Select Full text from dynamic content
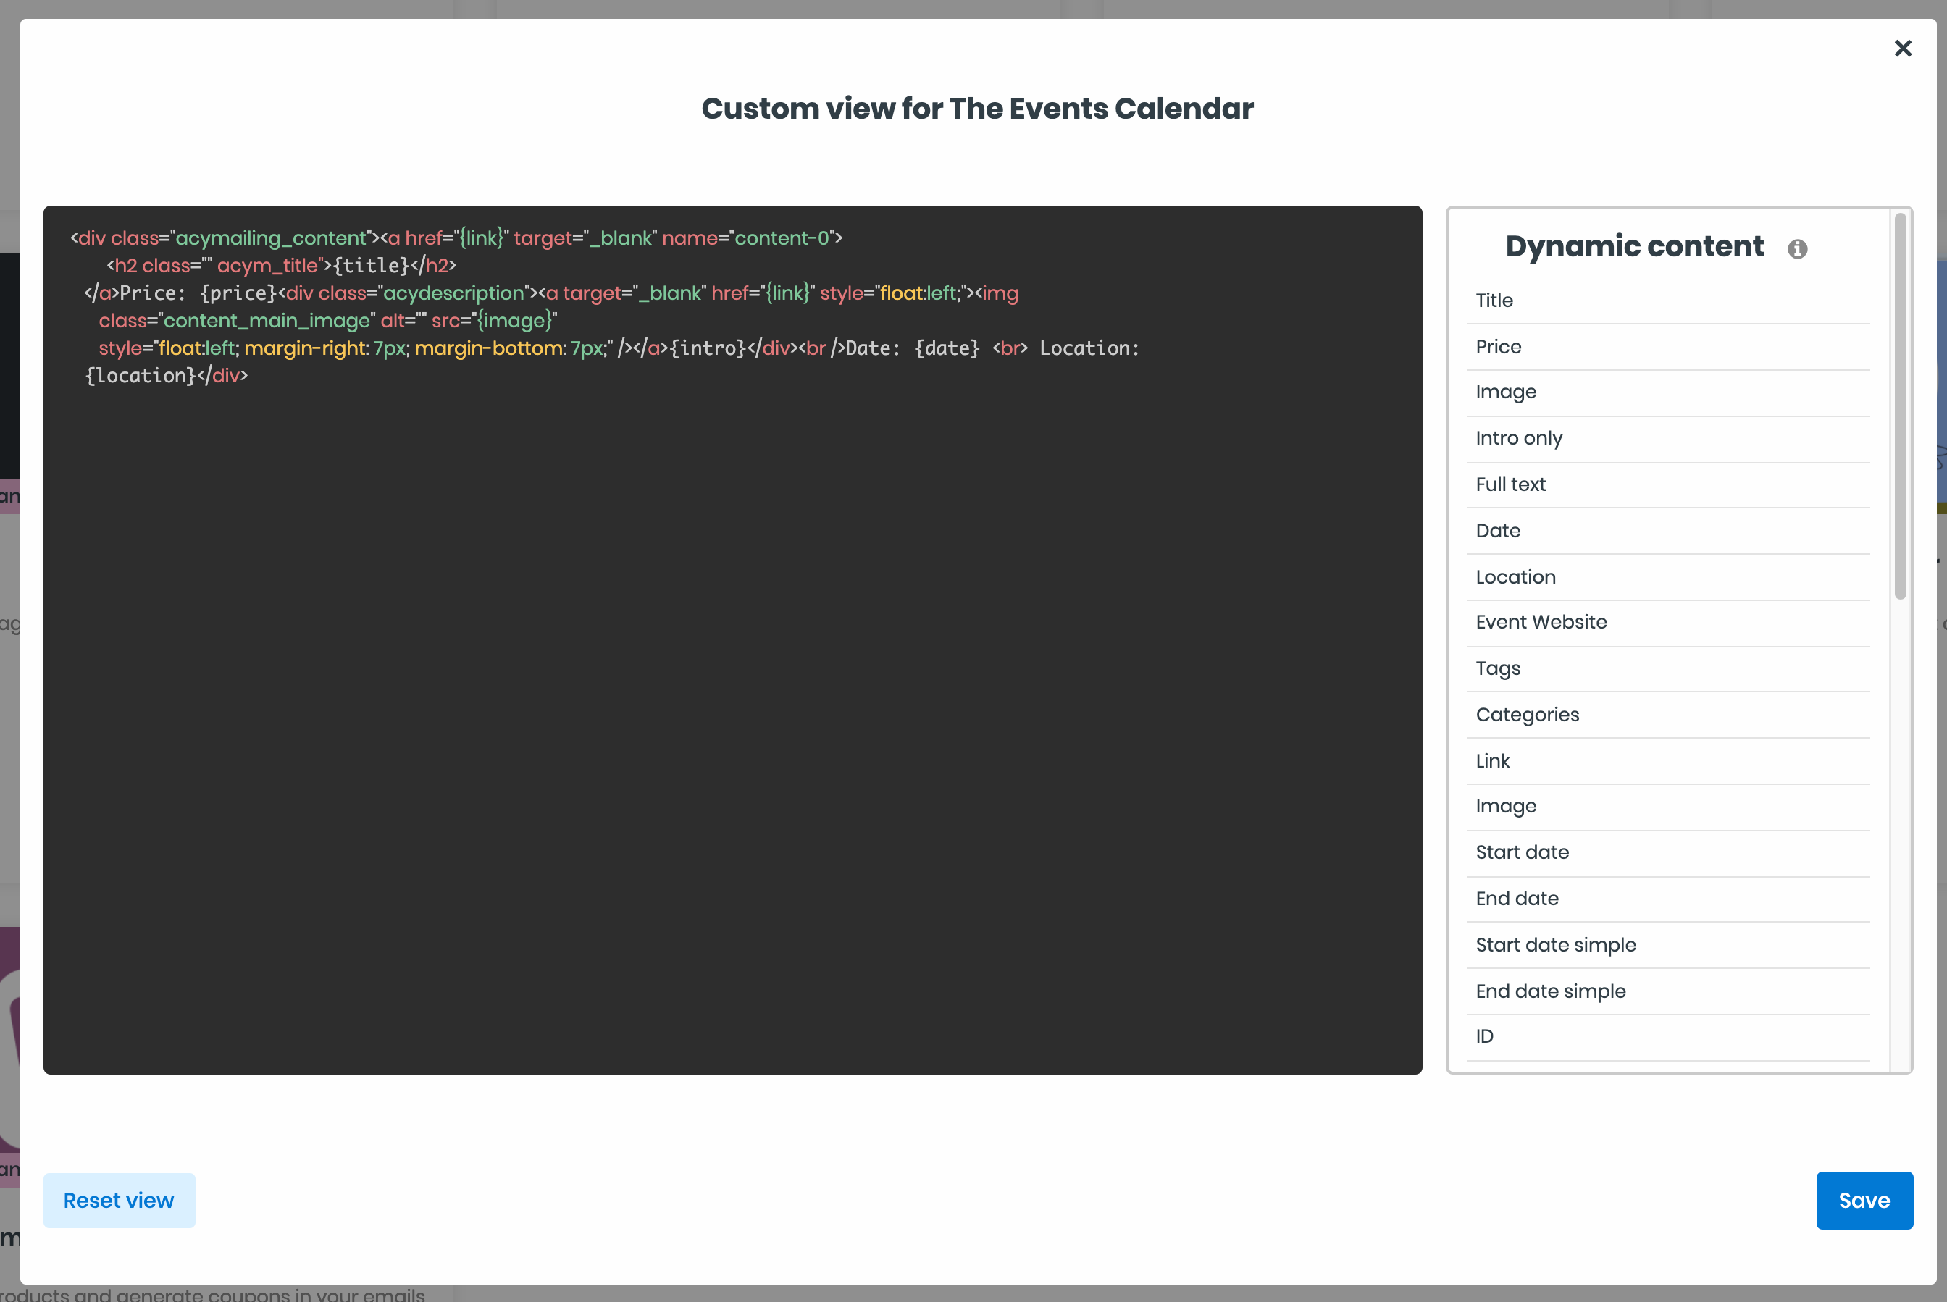This screenshot has width=1947, height=1302. (x=1668, y=485)
